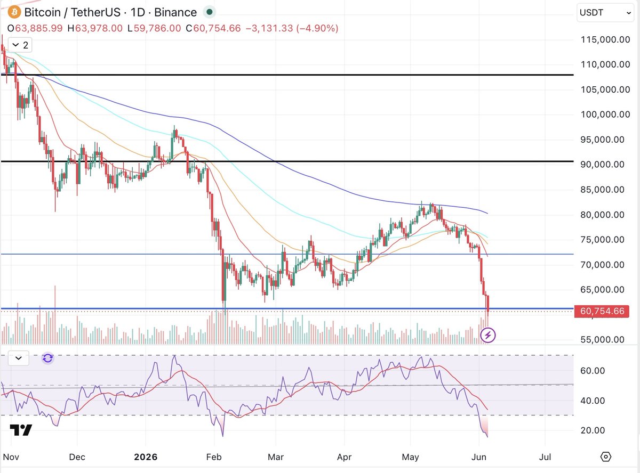Open the USDT currency dropdown
The image size is (640, 473).
(x=606, y=13)
